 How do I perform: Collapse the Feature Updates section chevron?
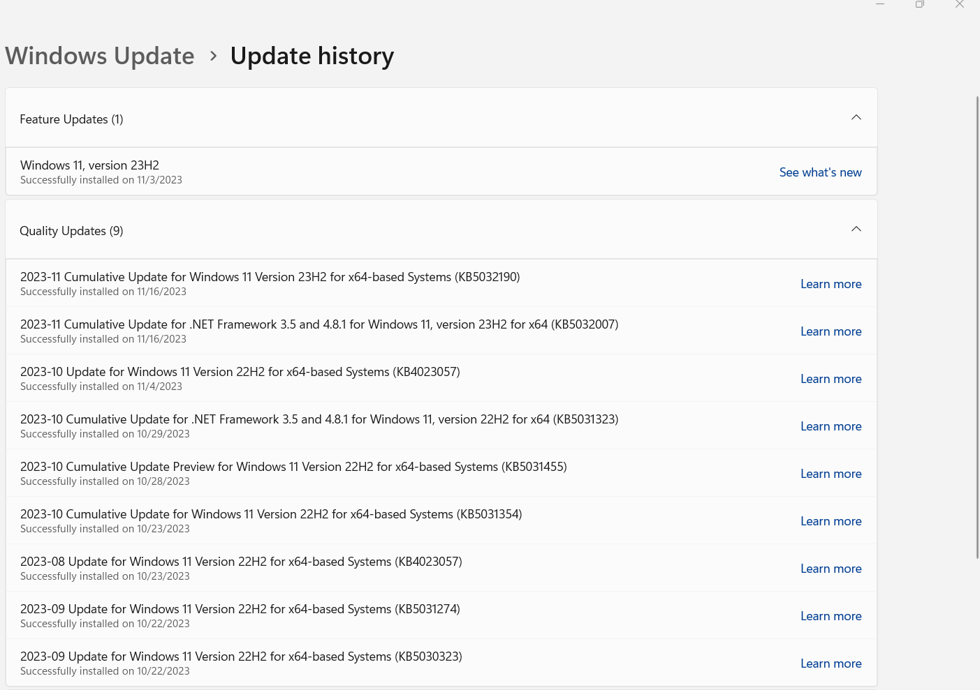856,118
